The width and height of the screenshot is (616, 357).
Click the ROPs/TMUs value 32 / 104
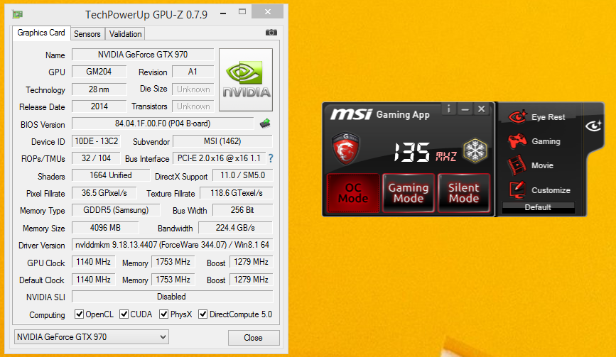(x=96, y=158)
